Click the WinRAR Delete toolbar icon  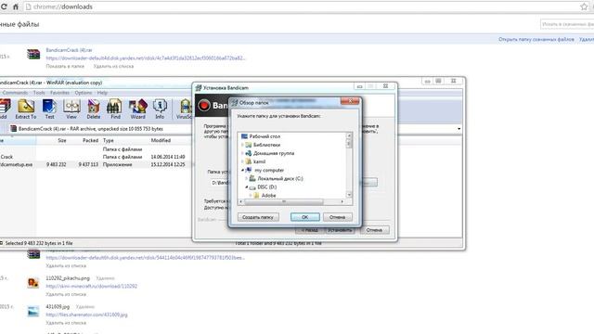tap(93, 109)
